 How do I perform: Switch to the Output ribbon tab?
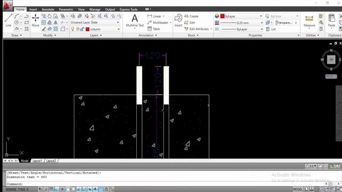tap(110, 10)
